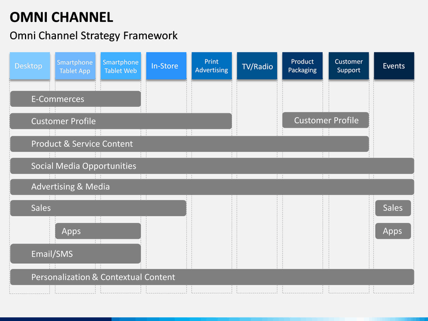This screenshot has width=428, height=321.
Task: Click the Social Media Opportunities bar
Action: click(212, 166)
